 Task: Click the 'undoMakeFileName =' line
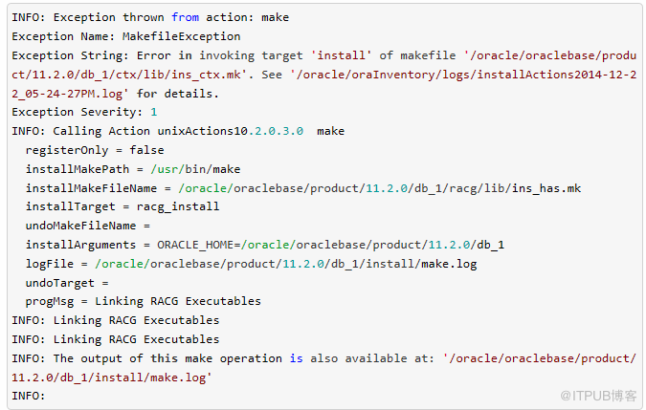[x=88, y=226]
